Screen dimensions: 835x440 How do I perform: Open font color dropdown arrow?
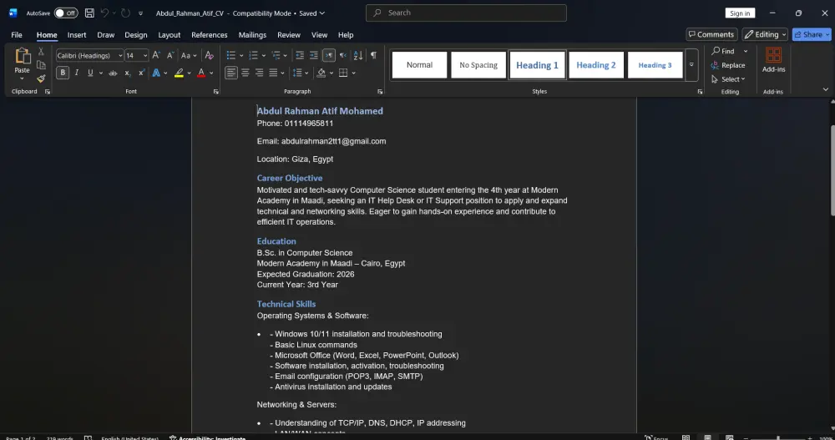pos(211,73)
